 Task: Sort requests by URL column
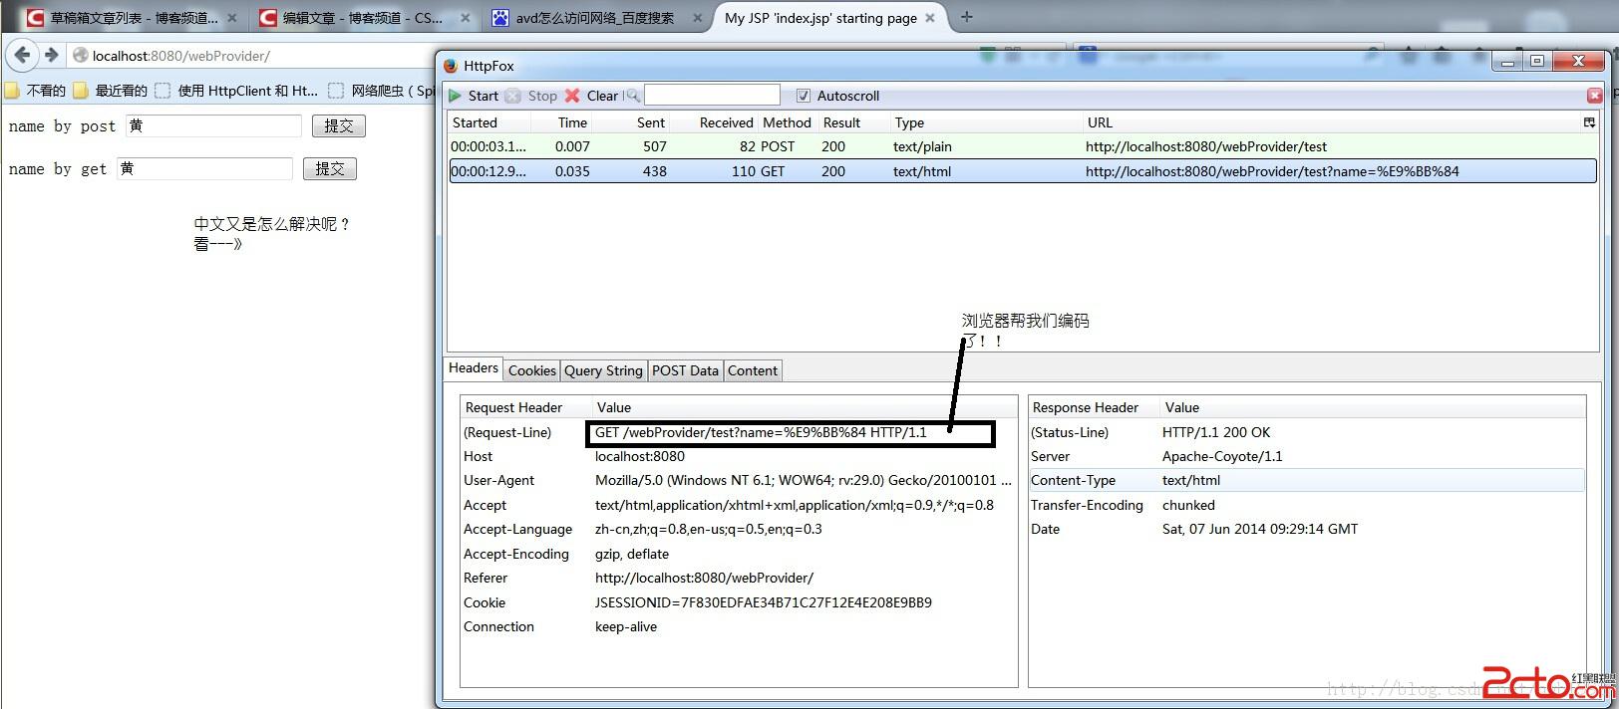pyautogui.click(x=1331, y=122)
